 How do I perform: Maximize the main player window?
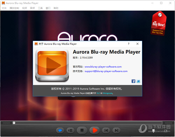(161, 3)
